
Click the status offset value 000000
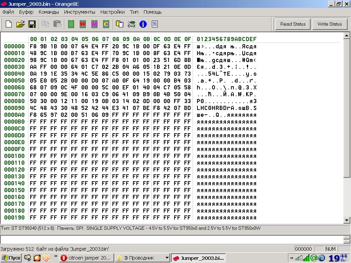[303, 249]
